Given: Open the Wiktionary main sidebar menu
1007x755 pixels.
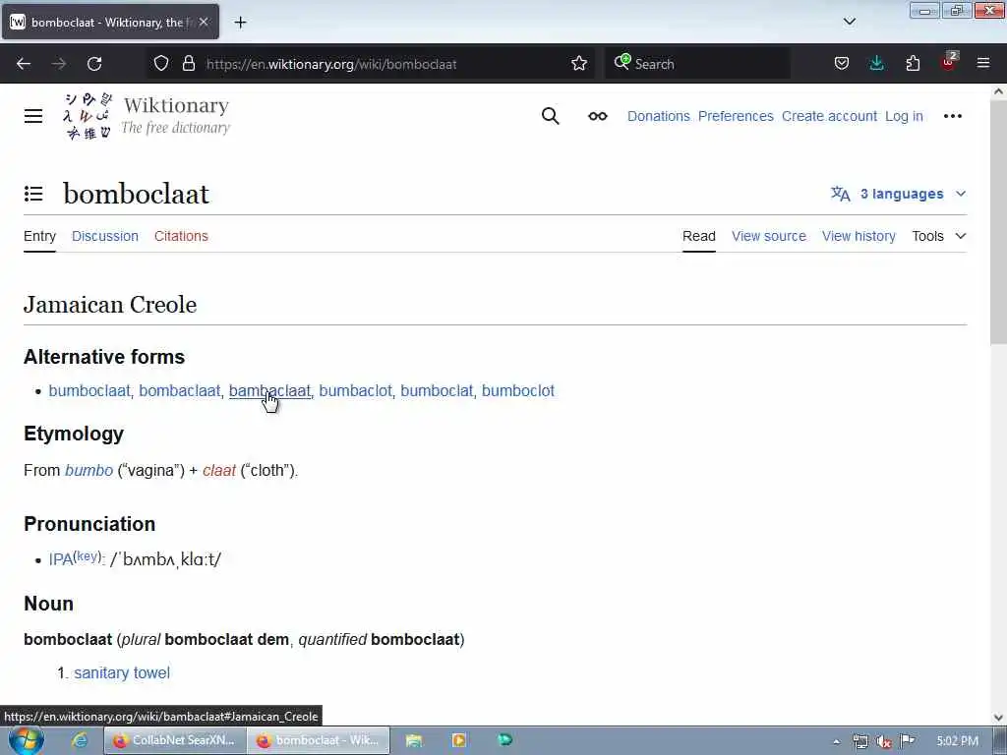Looking at the screenshot, I should point(33,116).
